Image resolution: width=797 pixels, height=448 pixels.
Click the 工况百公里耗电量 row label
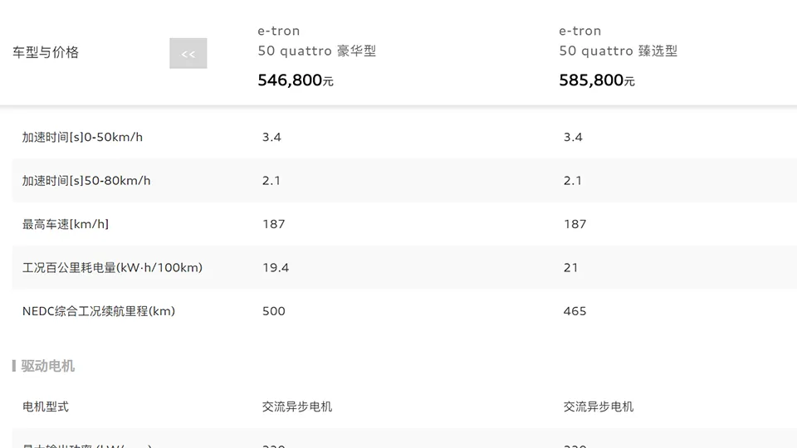coord(112,268)
